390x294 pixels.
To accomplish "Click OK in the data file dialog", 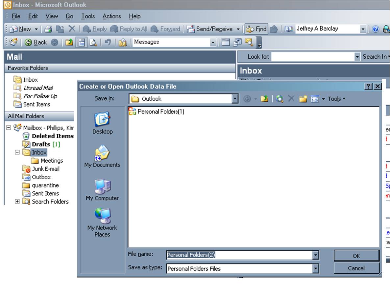I will 356,256.
